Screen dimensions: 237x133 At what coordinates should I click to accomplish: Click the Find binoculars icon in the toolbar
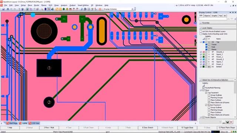(x=8, y=9)
